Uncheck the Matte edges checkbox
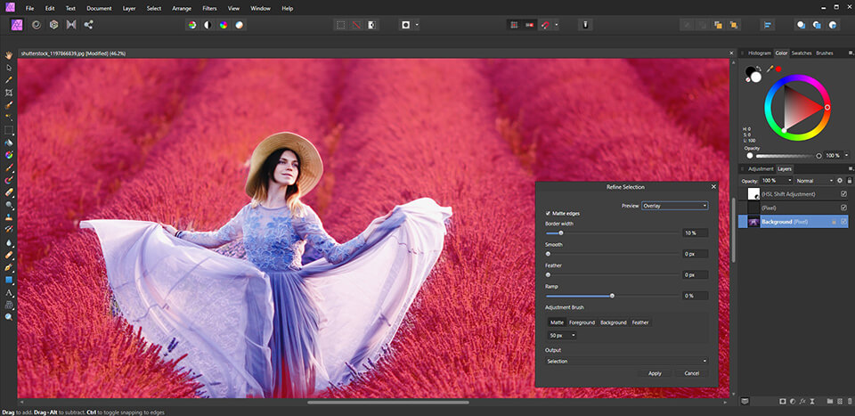 (548, 213)
